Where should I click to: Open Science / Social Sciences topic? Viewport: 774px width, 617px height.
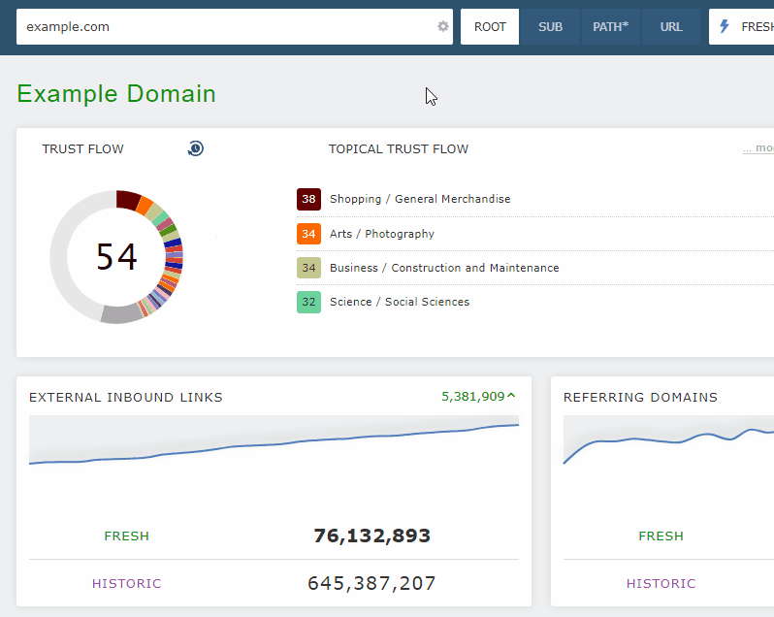pyautogui.click(x=399, y=302)
